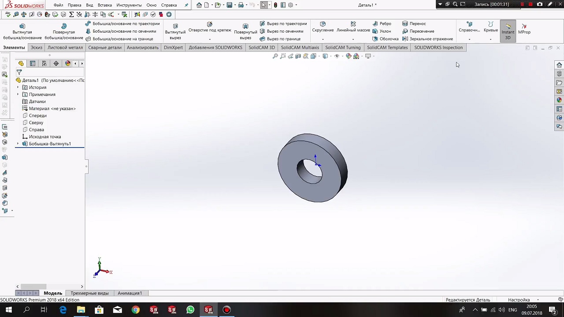The image size is (564, 317).
Task: Switch to the Трехмерные виды tab
Action: point(89,293)
